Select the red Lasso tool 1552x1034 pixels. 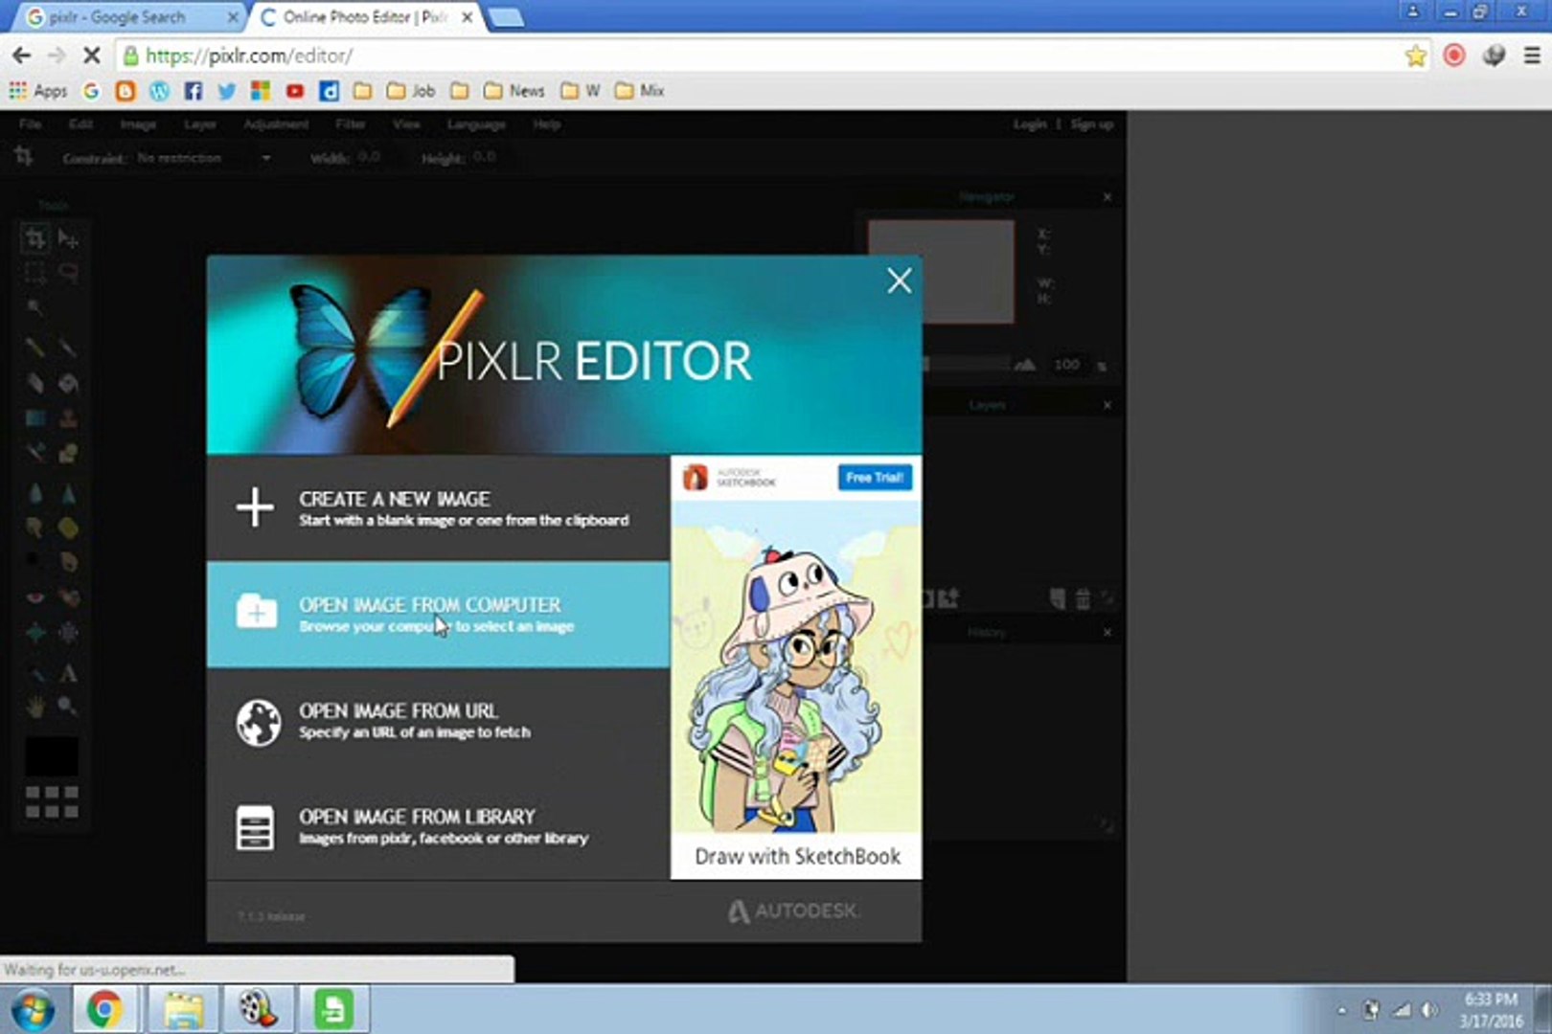(68, 274)
